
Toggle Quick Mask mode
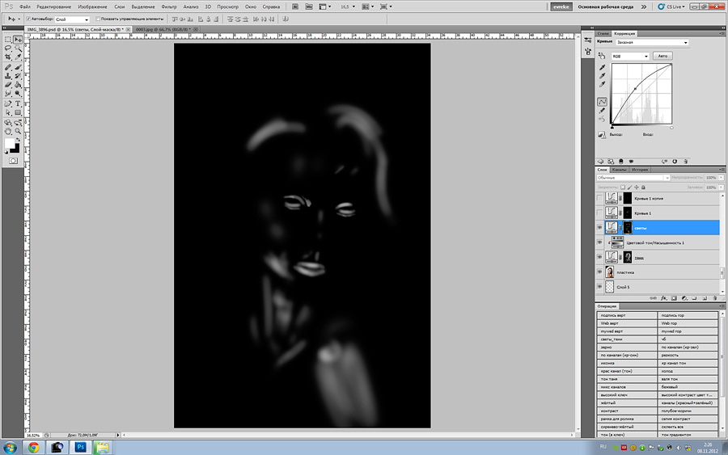[x=13, y=161]
